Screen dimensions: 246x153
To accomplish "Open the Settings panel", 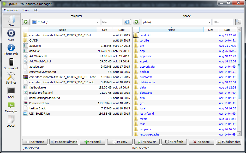I will click(x=11, y=78).
